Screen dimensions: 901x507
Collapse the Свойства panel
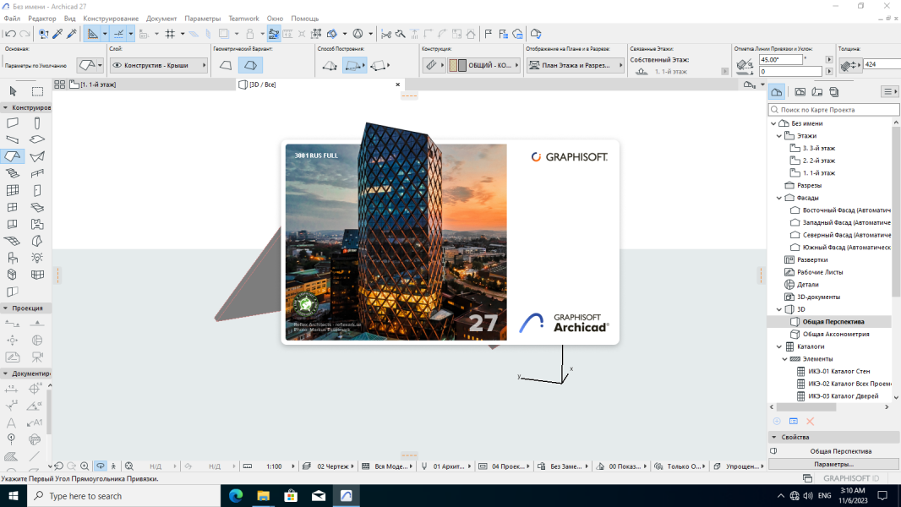774,437
